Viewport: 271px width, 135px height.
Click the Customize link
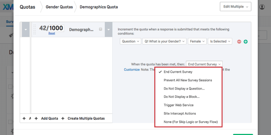pos(132,70)
